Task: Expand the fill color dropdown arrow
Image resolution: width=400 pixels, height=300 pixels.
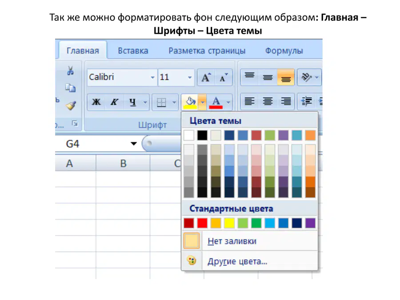Action: click(x=203, y=102)
